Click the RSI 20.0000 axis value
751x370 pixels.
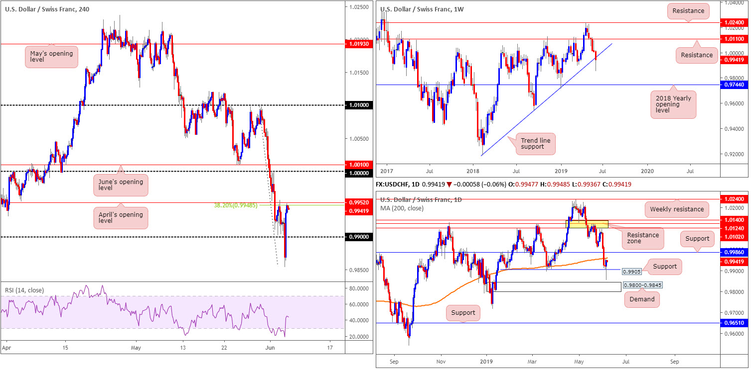(359, 337)
